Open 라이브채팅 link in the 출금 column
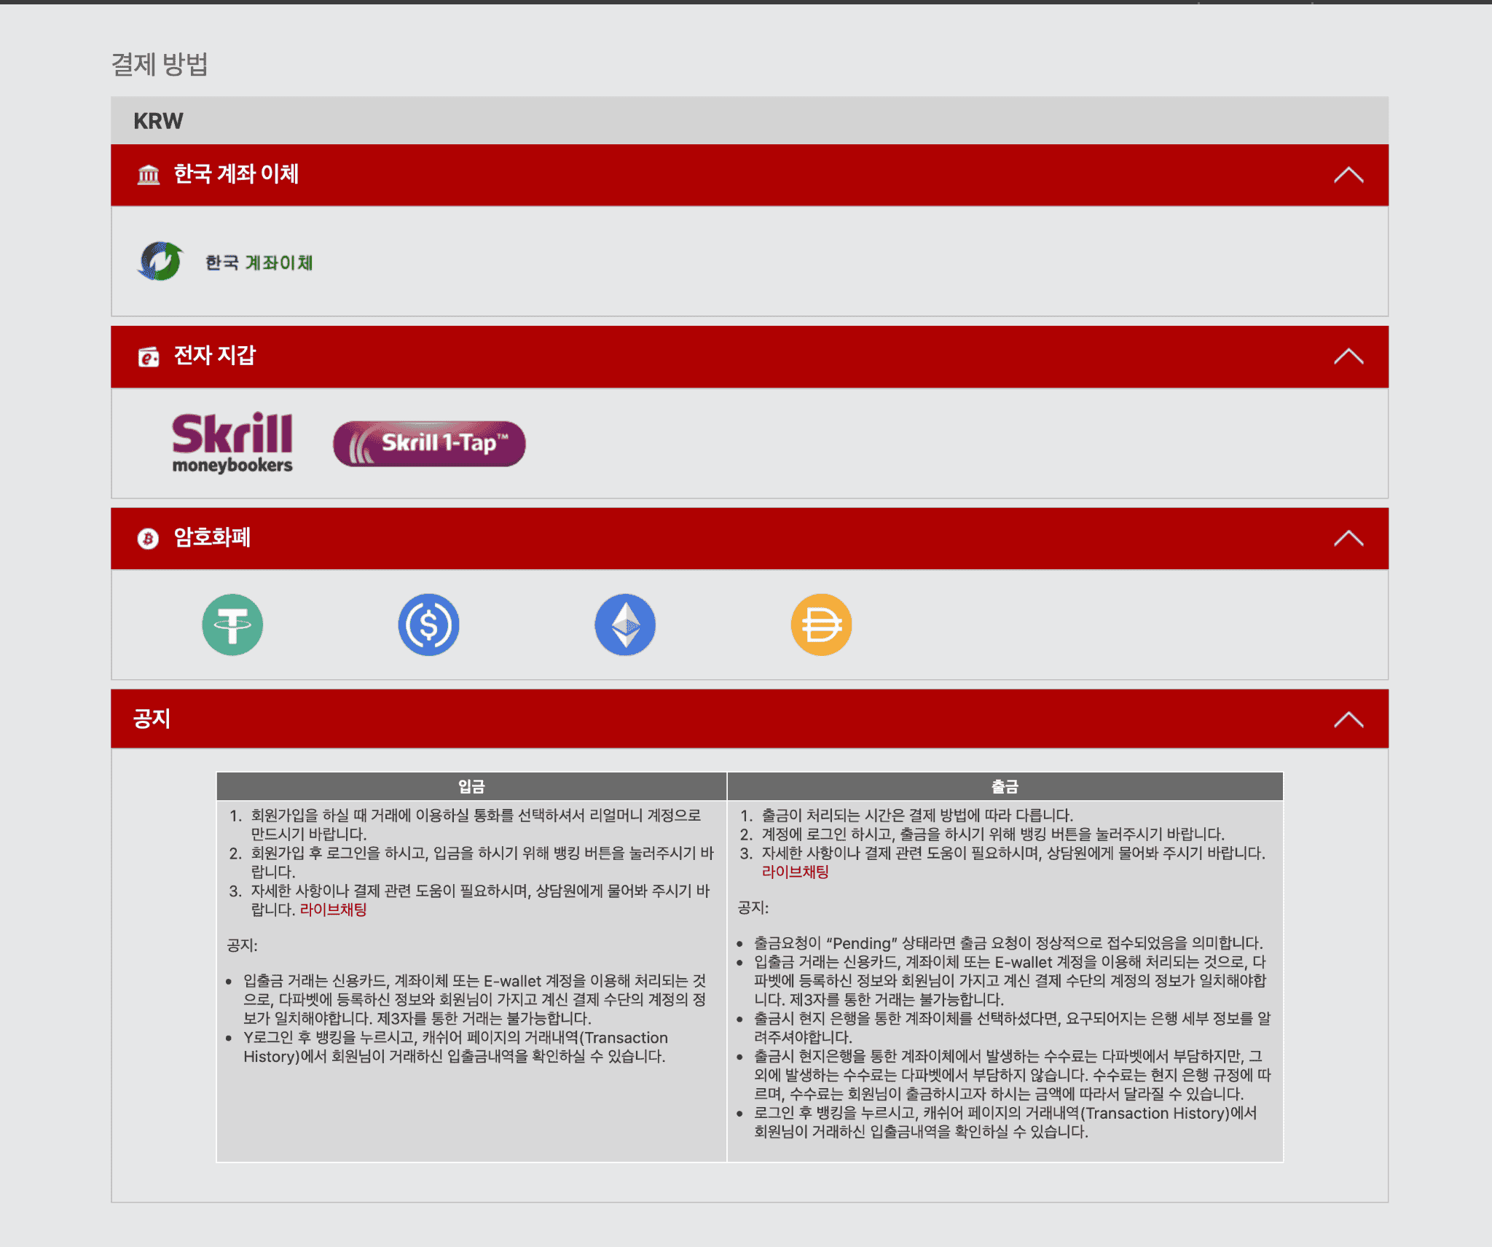The image size is (1492, 1247). point(795,872)
